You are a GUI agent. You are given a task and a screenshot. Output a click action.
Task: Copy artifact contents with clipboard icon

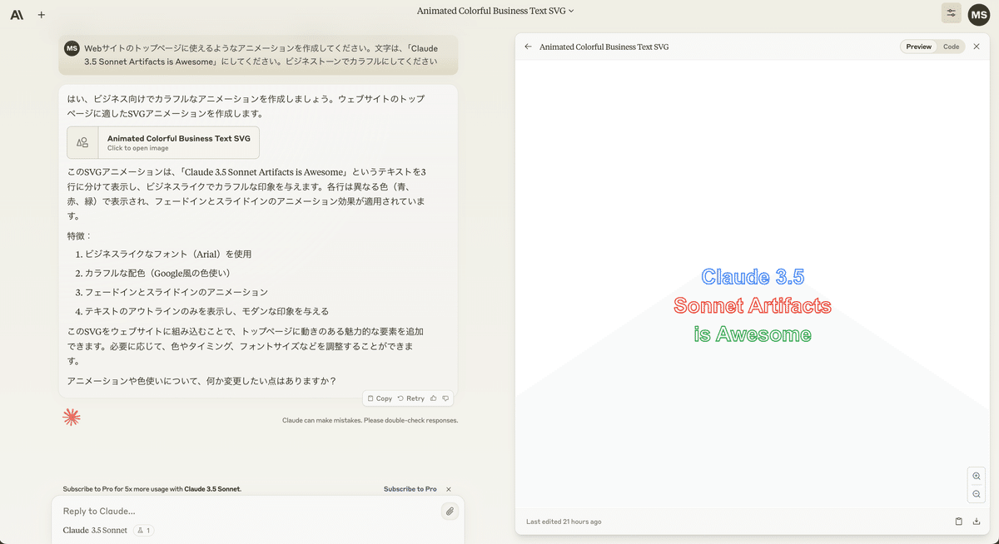pyautogui.click(x=958, y=522)
